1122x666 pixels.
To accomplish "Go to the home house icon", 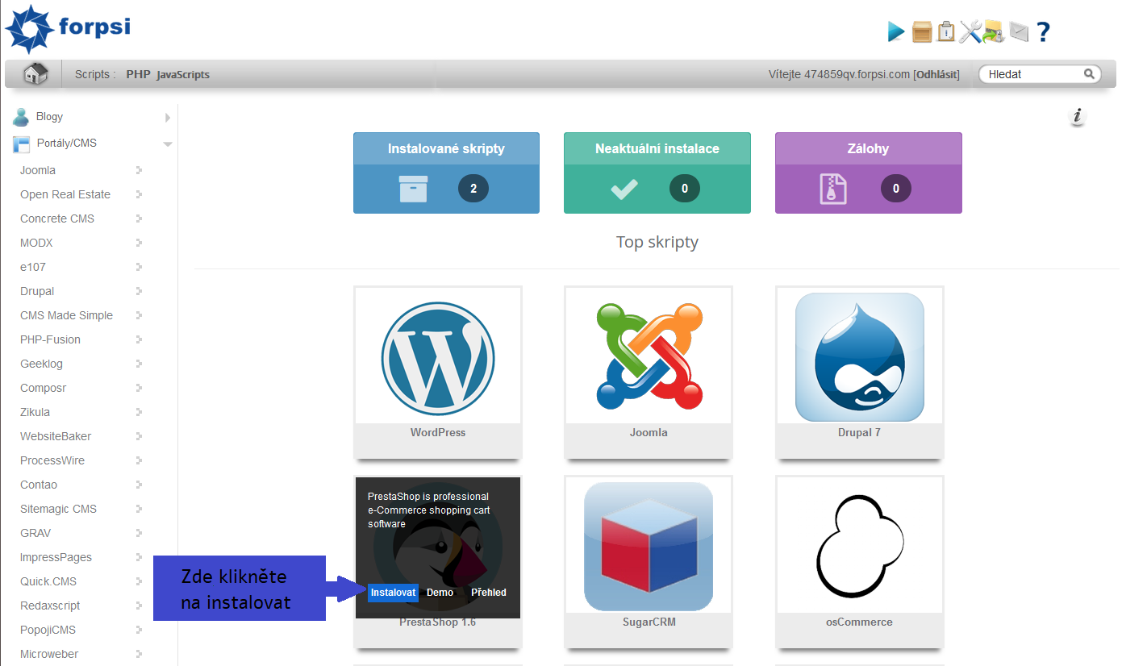I will [35, 73].
